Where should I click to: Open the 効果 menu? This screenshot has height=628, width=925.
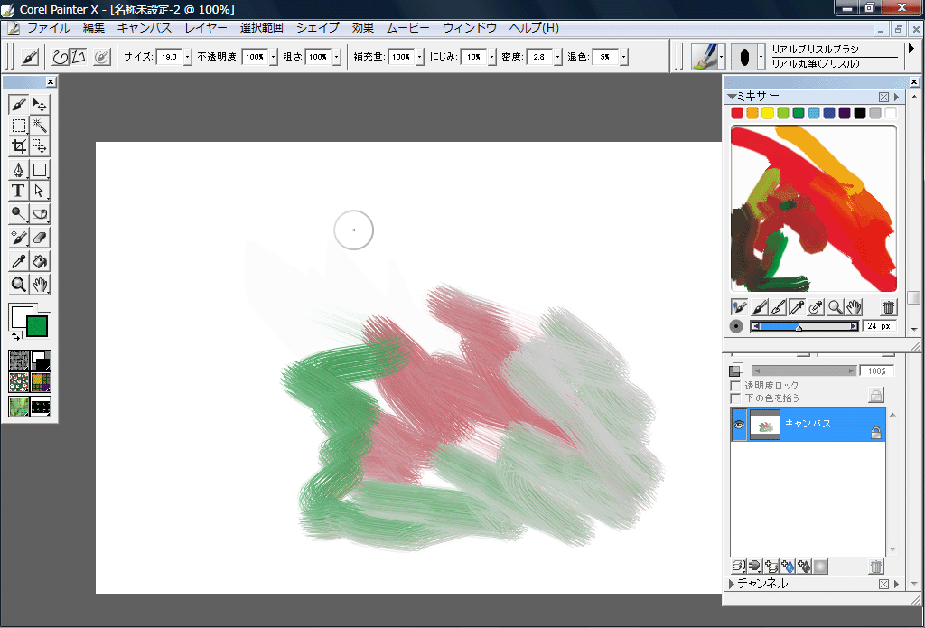pos(363,28)
